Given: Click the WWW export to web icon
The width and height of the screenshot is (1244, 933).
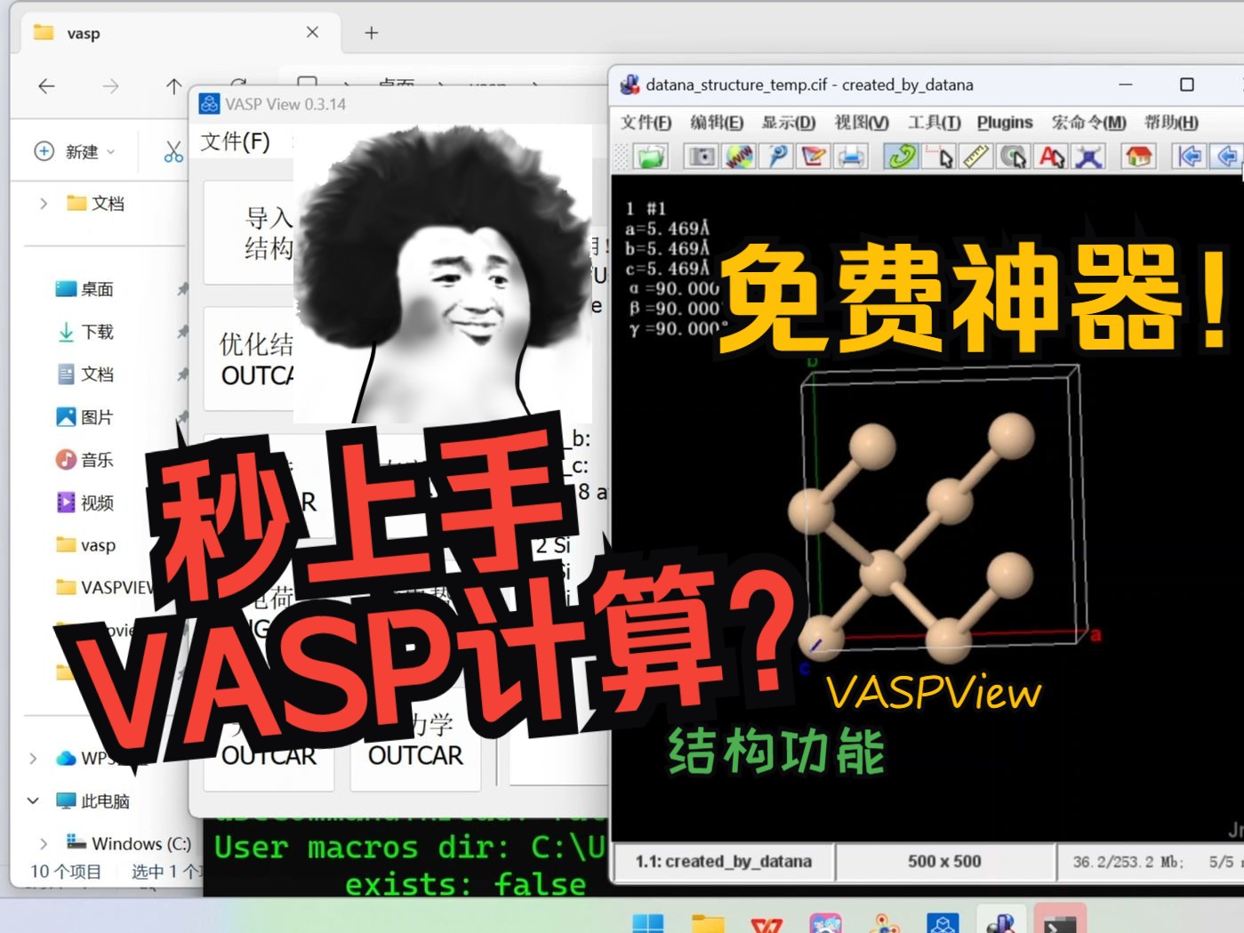Looking at the screenshot, I should click(x=739, y=157).
